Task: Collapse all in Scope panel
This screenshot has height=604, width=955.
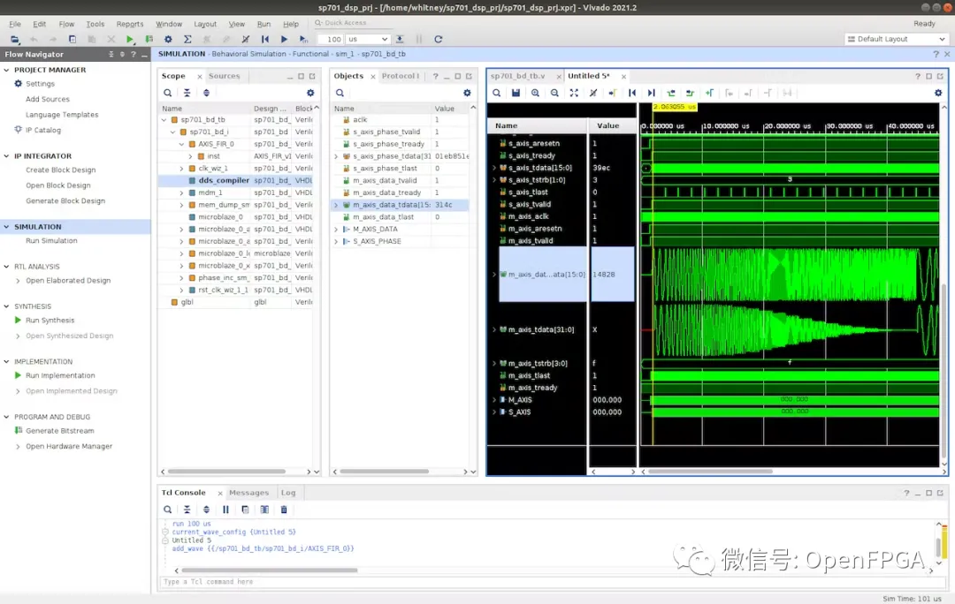Action: click(x=187, y=93)
